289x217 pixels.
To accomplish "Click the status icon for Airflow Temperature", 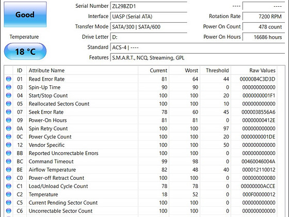I will tap(8, 169).
